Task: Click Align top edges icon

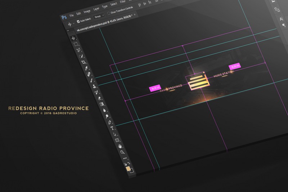Action: pyautogui.click(x=139, y=5)
